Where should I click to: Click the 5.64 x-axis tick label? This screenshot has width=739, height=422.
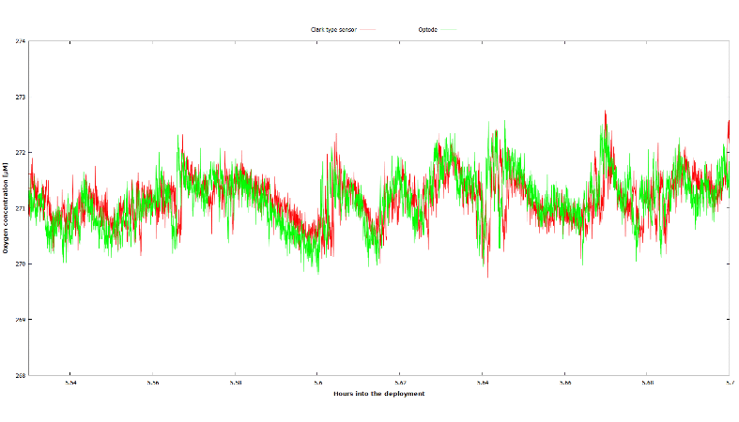coord(483,383)
